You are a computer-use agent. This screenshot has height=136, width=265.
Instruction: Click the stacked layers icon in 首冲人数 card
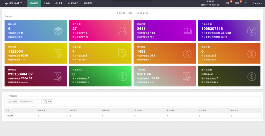(x=58, y=31)
